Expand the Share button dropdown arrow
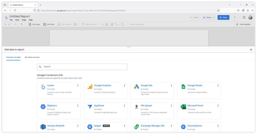 point(214,17)
